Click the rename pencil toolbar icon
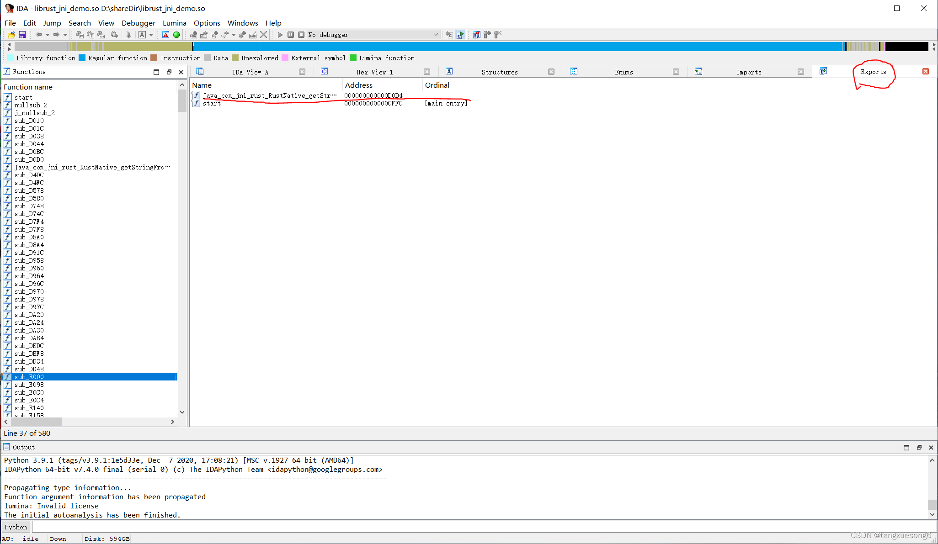The image size is (938, 544). (x=253, y=35)
